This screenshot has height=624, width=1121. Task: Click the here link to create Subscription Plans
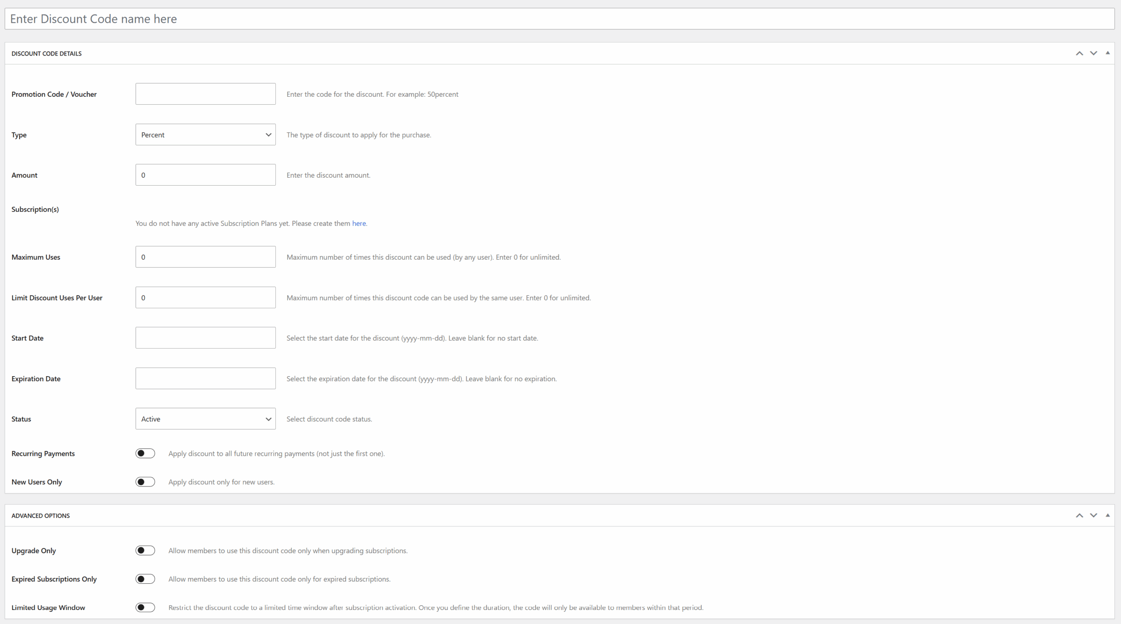pos(359,223)
